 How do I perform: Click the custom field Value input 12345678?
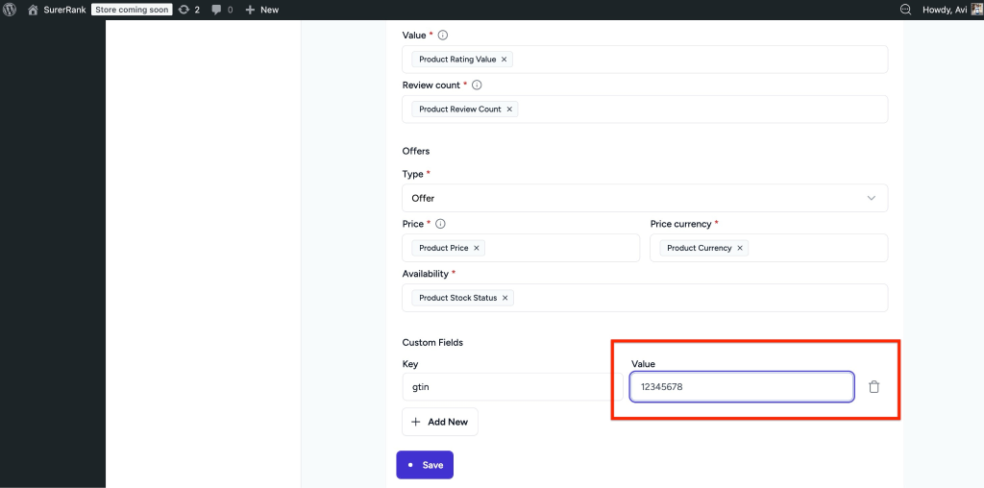click(740, 387)
